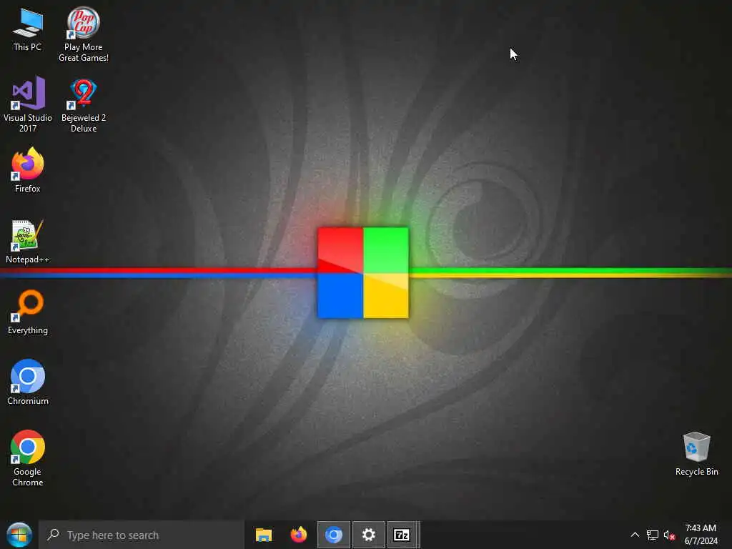The image size is (732, 549).
Task: Show hidden system tray icons
Action: pyautogui.click(x=635, y=535)
